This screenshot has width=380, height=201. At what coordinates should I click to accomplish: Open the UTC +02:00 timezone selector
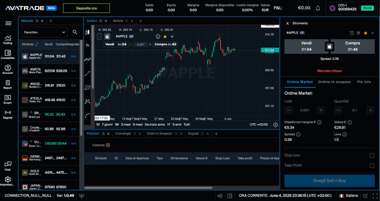[x=259, y=125]
